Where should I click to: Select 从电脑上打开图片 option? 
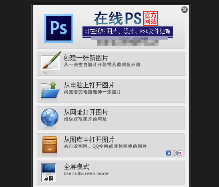(x=111, y=91)
